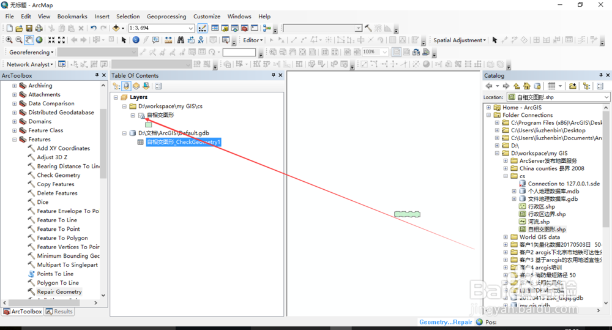Click the Add Data plus icon
Image resolution: width=612 pixels, height=330 pixels.
[x=116, y=28]
